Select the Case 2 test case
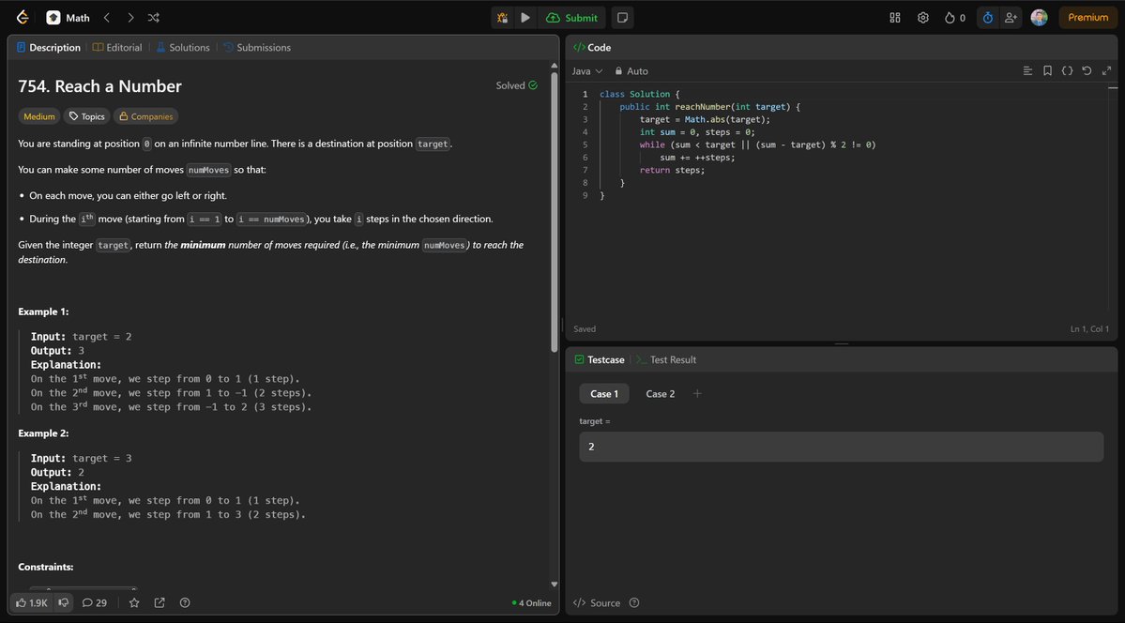The width and height of the screenshot is (1125, 623). [660, 393]
